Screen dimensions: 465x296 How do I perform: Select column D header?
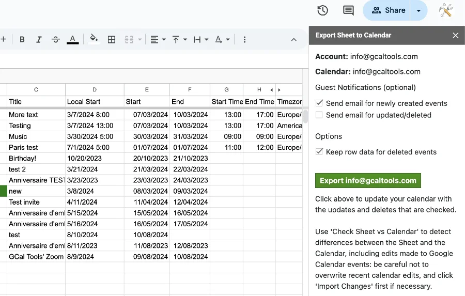pyautogui.click(x=95, y=89)
